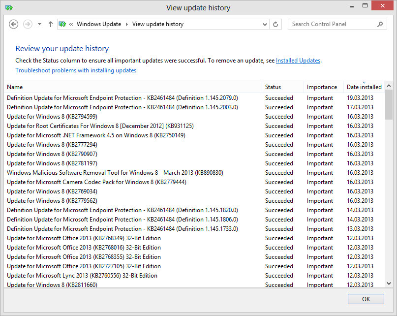This screenshot has width=397, height=316.
Task: Select Definition 1.145.1820.0 update row
Action: (194, 210)
